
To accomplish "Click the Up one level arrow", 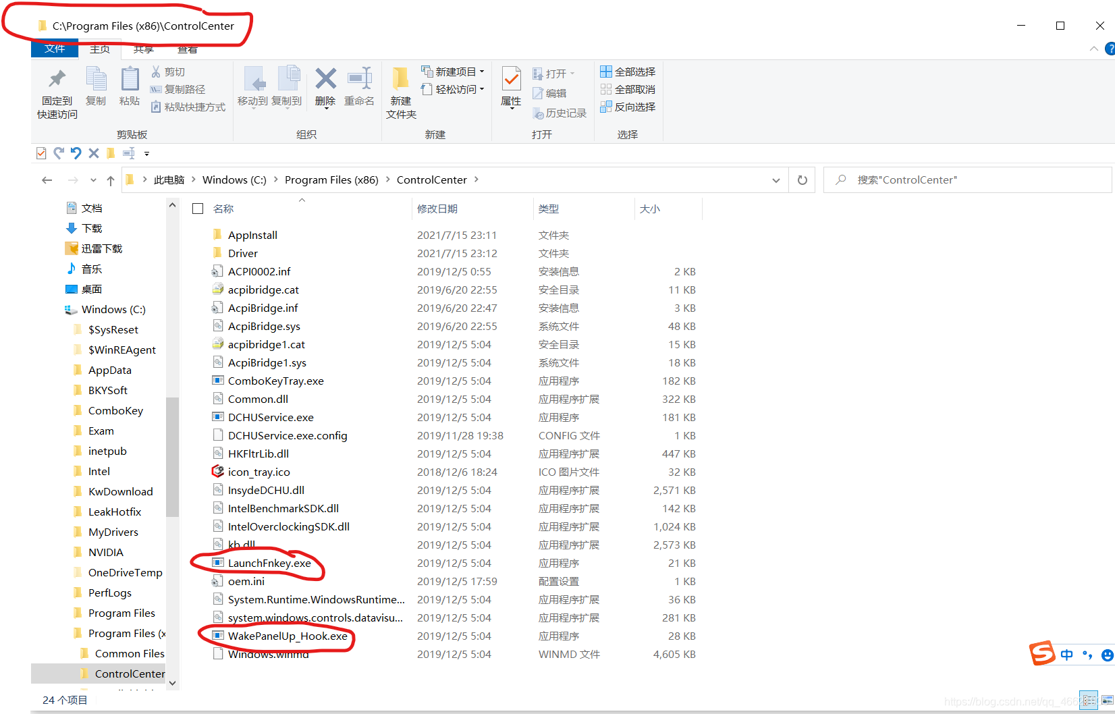I will click(111, 180).
